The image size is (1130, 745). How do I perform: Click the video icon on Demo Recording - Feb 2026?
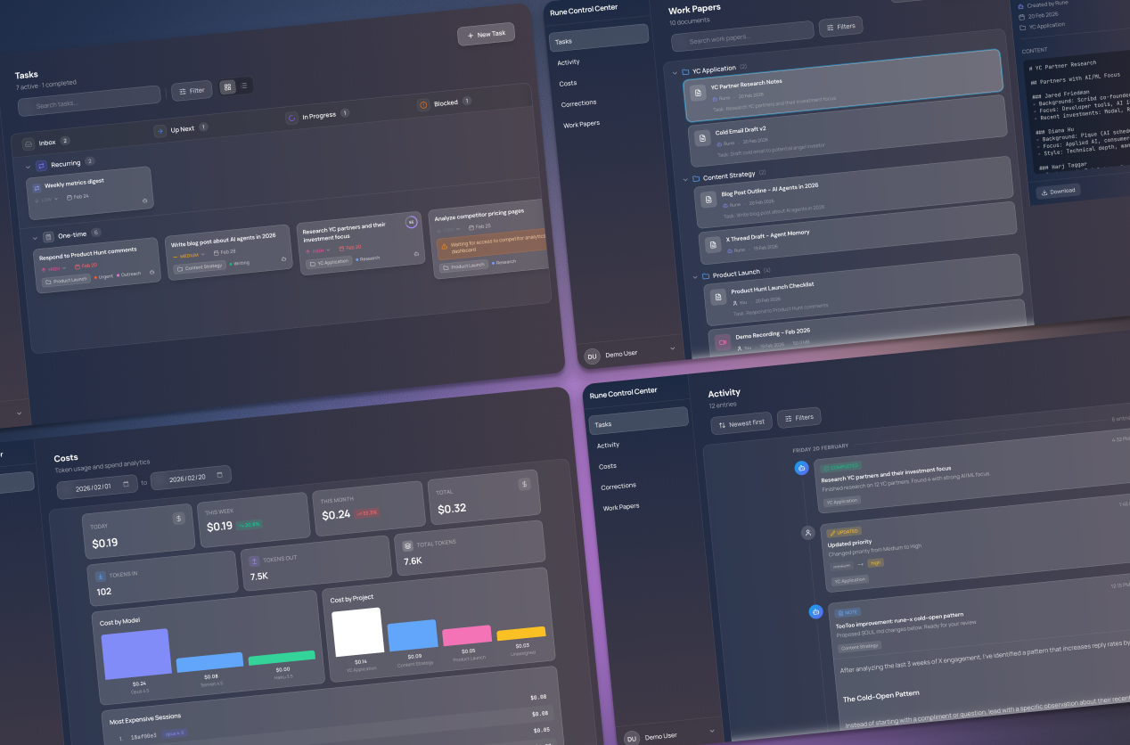pos(723,341)
